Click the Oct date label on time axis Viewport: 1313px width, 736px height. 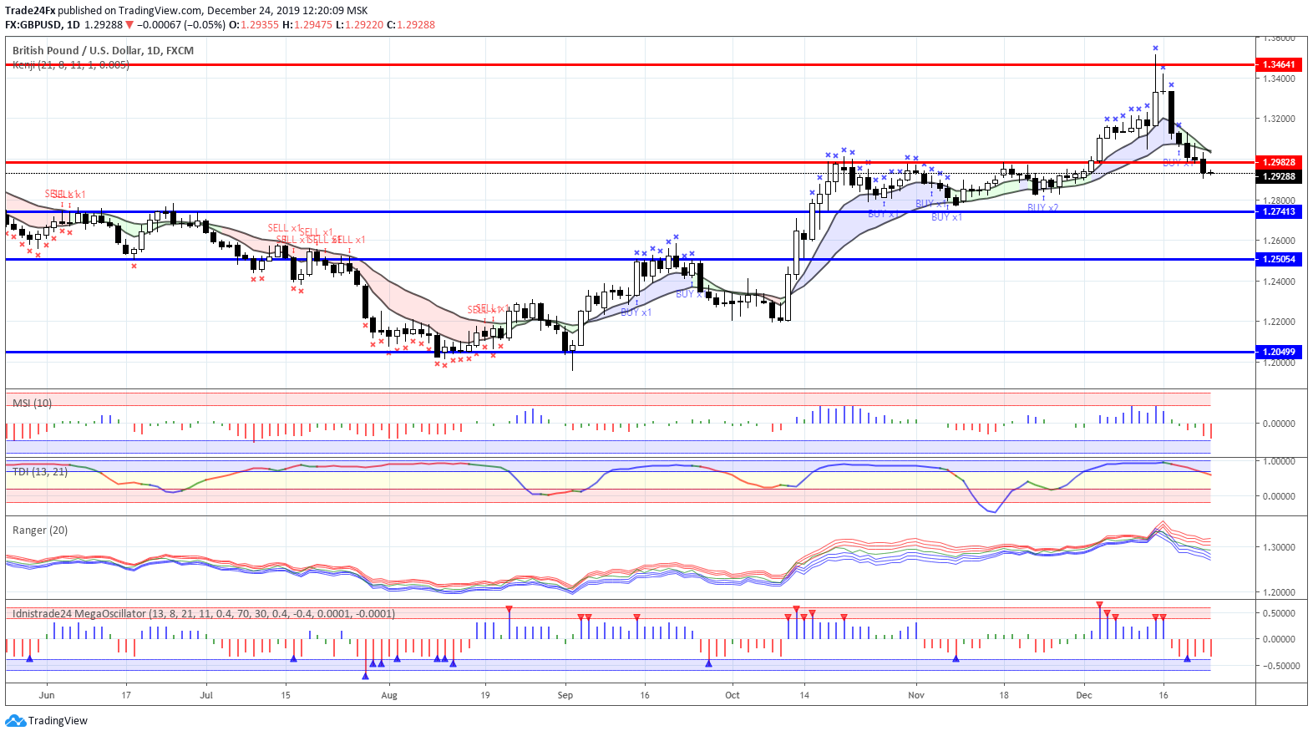click(733, 695)
